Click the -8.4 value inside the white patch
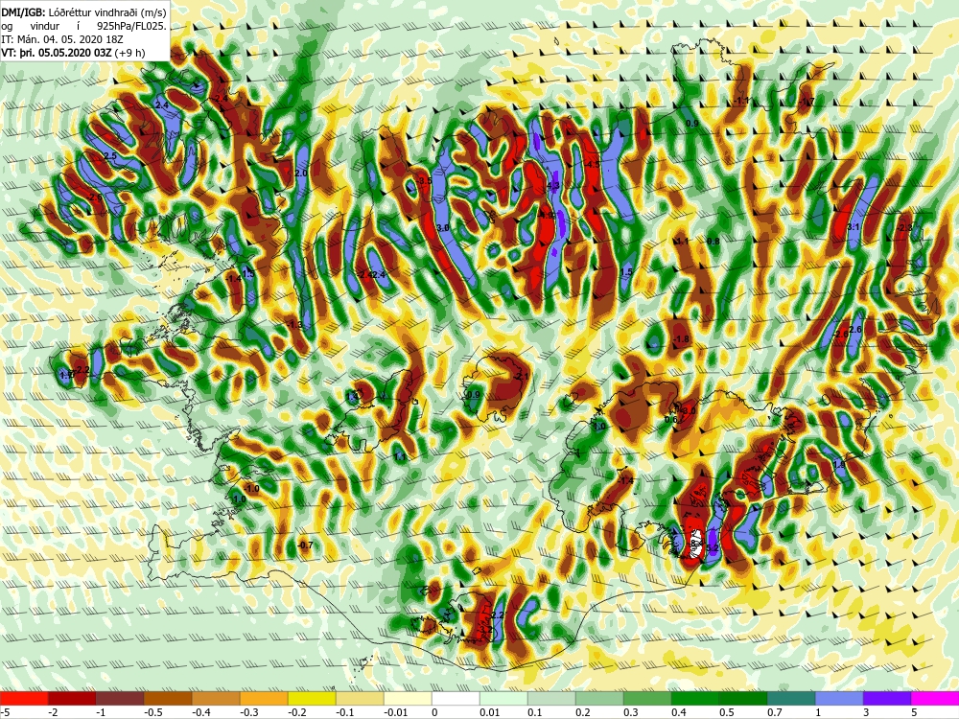 (x=694, y=543)
